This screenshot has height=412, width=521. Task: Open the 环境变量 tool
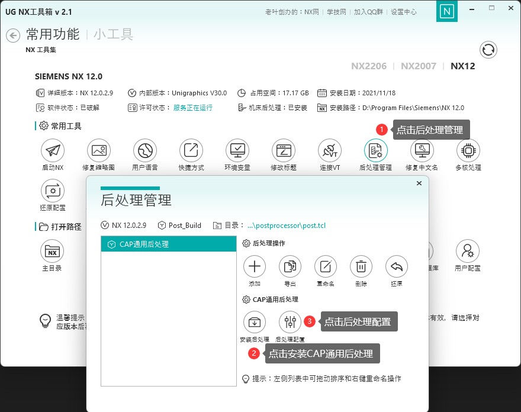click(x=237, y=150)
